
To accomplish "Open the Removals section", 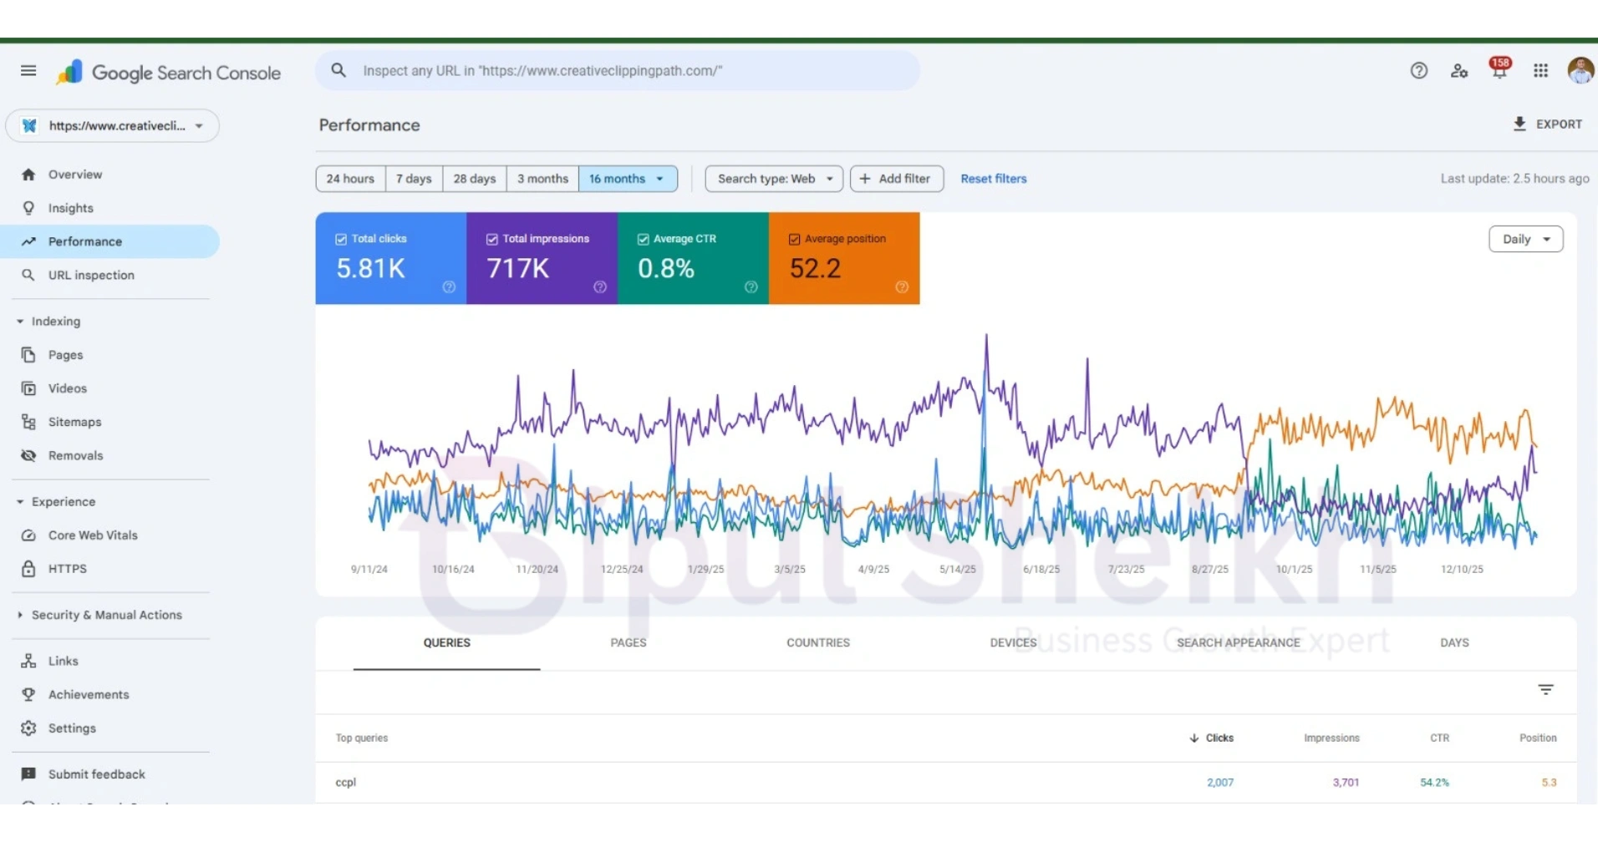I will coord(74,455).
